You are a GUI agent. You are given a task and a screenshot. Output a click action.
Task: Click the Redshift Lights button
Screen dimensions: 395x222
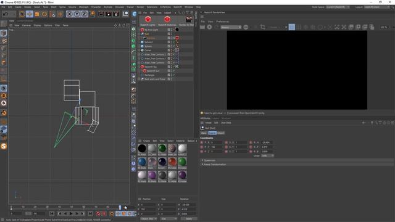pos(148,21)
